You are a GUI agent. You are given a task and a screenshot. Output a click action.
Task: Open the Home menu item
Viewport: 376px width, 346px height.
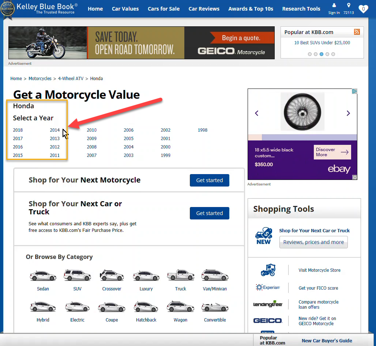pos(95,9)
